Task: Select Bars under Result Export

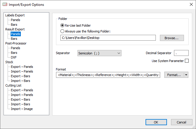Action: (x=14, y=39)
